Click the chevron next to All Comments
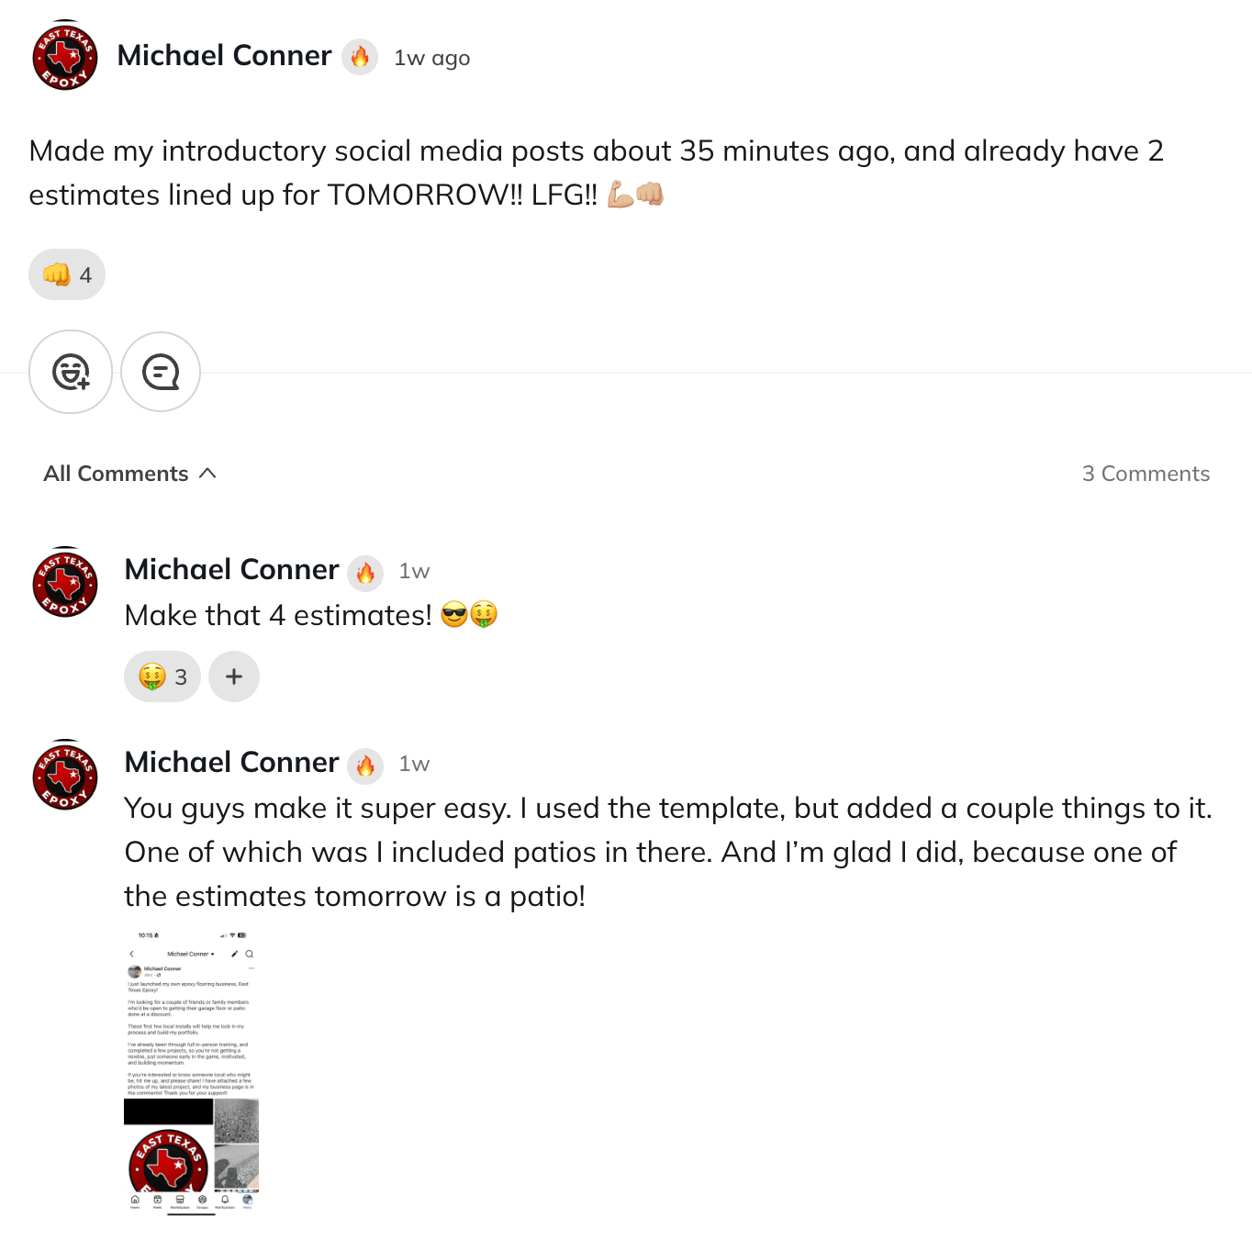 point(207,473)
